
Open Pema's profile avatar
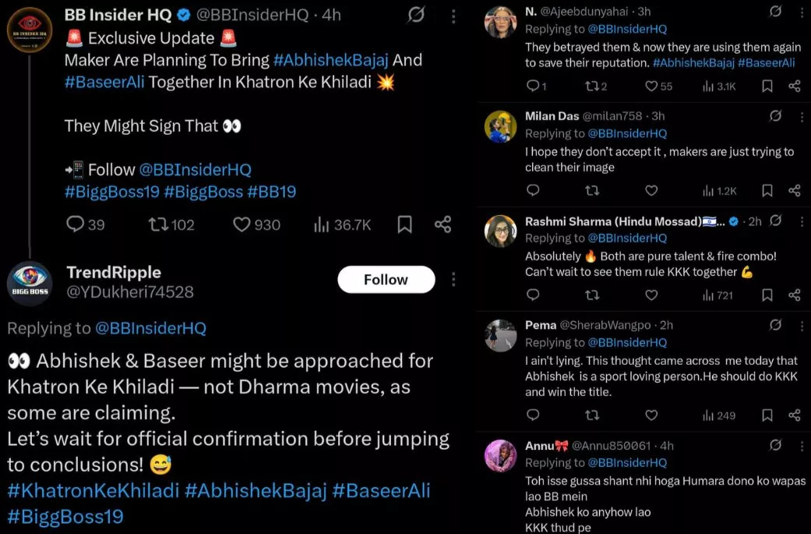click(500, 335)
